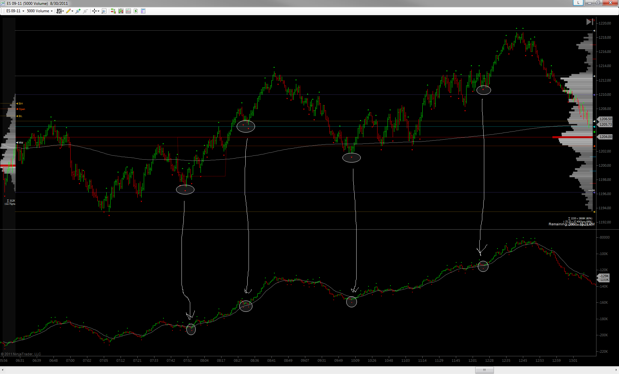
Task: Toggle the Chart Trader icon
Action: 113,11
